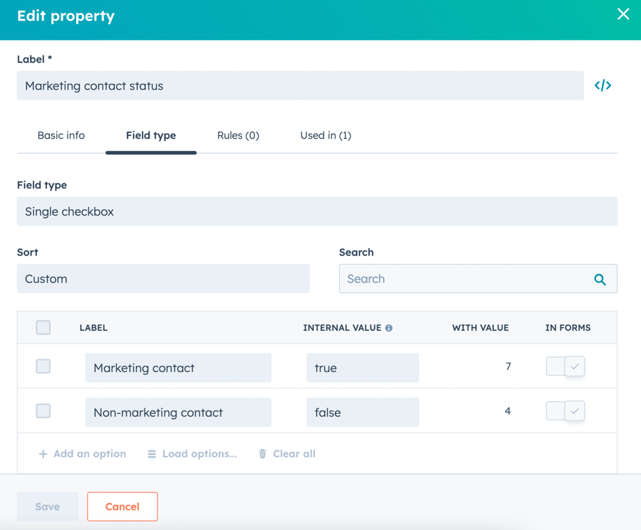641x530 pixels.
Task: Switch to the Basic info tab
Action: pos(61,135)
